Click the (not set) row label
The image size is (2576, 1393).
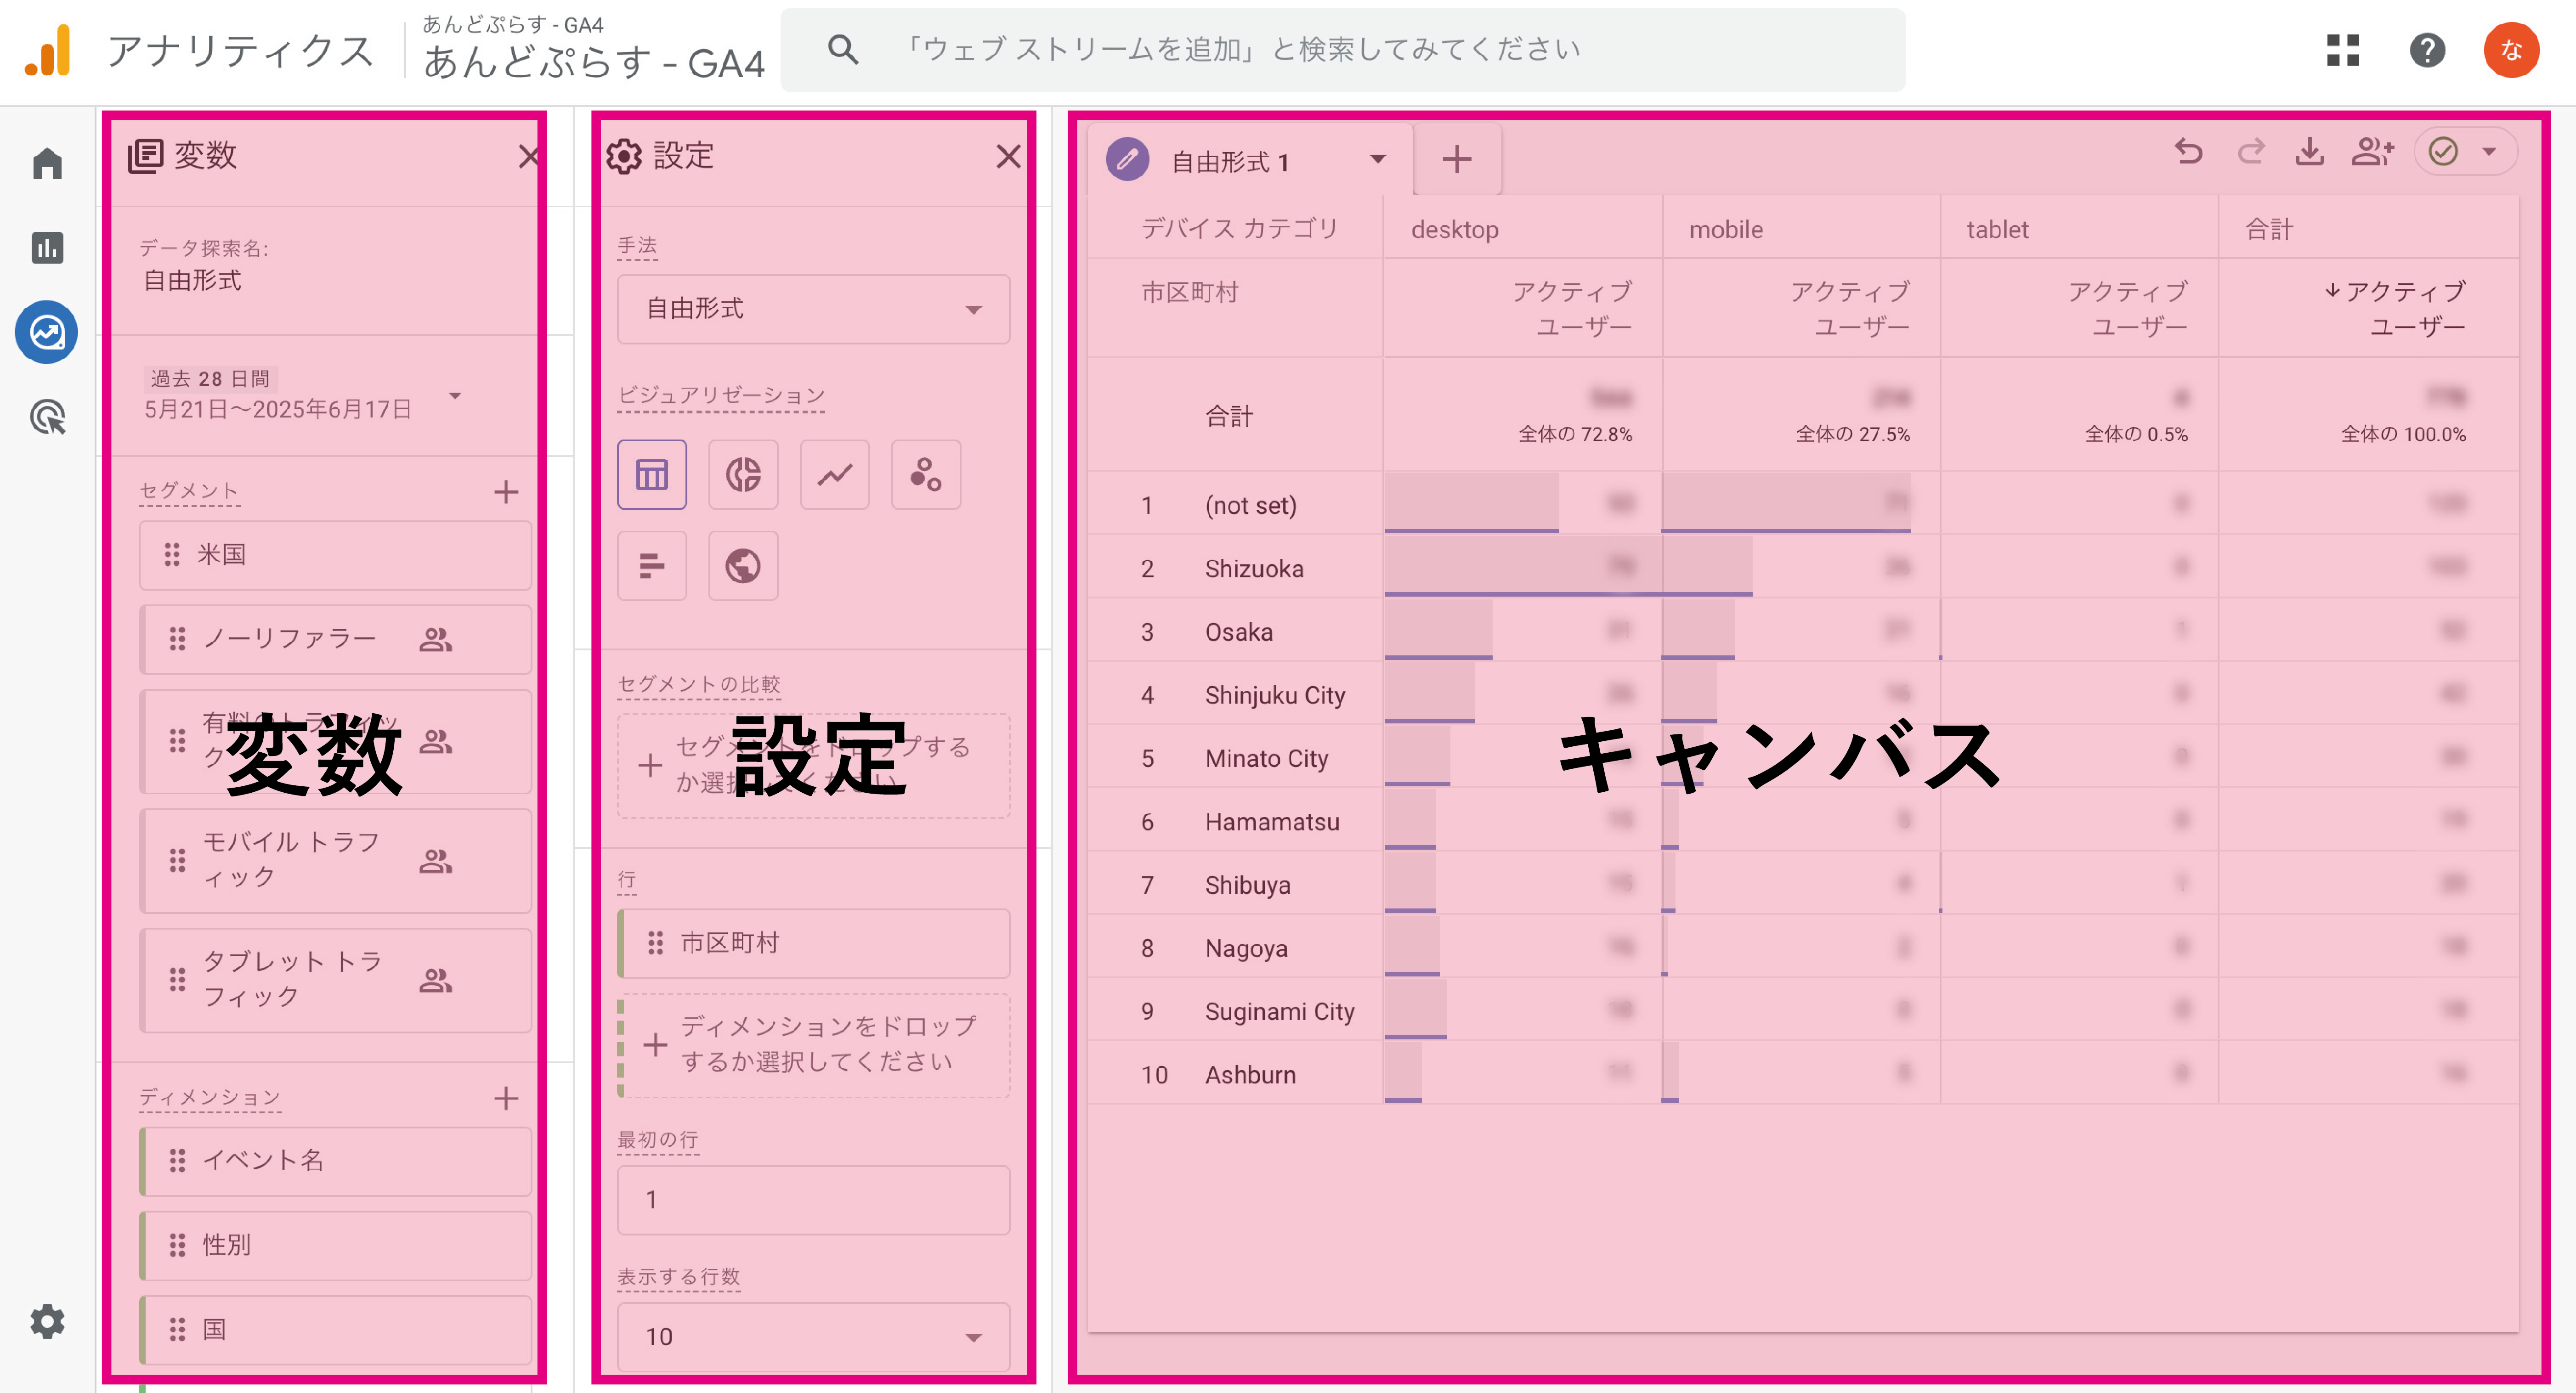point(1250,505)
